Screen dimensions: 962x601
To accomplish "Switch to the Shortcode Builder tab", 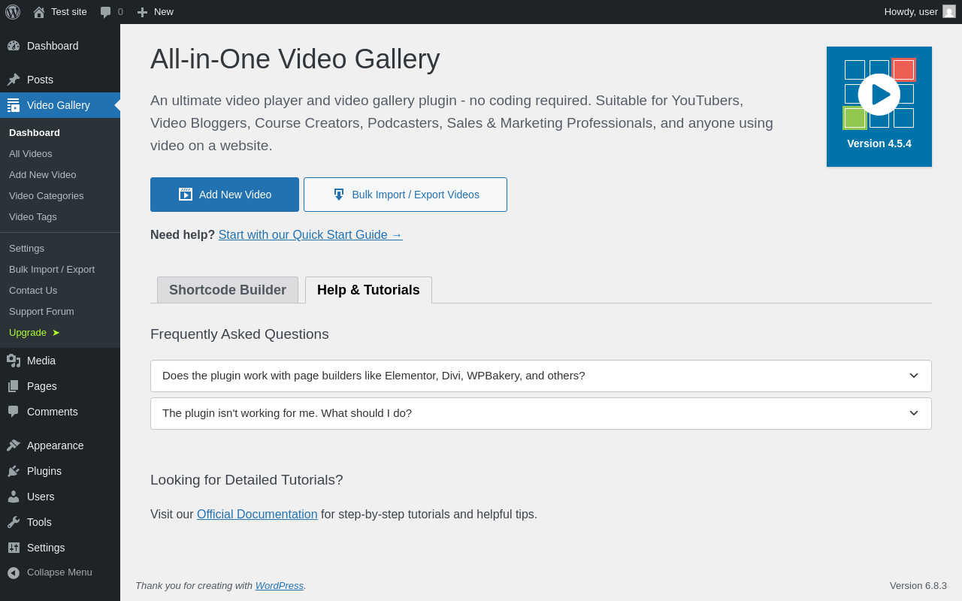I will (x=227, y=290).
